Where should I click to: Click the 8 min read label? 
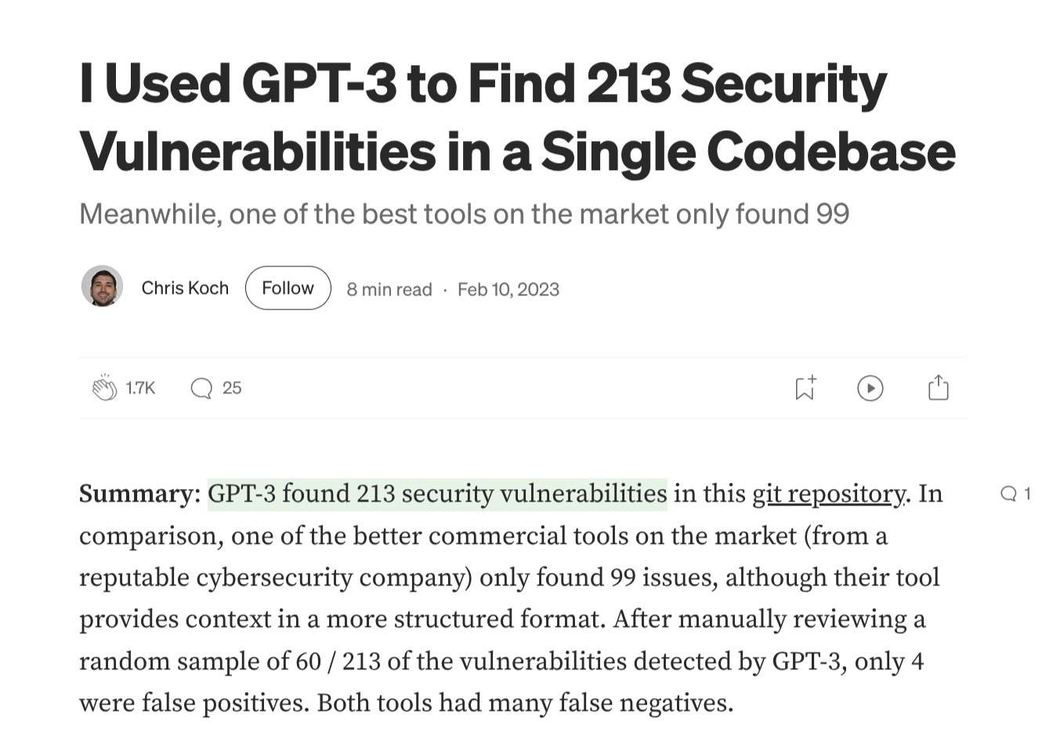[389, 289]
